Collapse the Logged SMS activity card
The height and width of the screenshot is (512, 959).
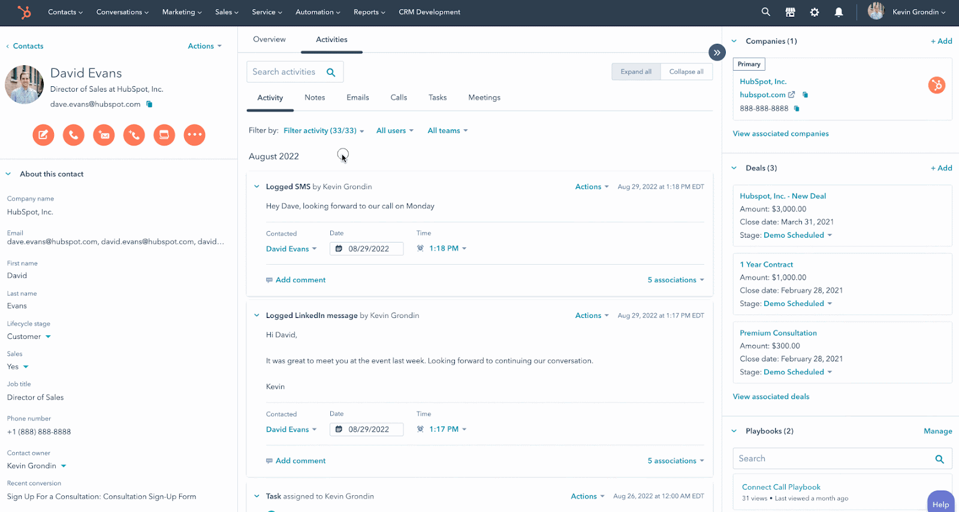257,187
